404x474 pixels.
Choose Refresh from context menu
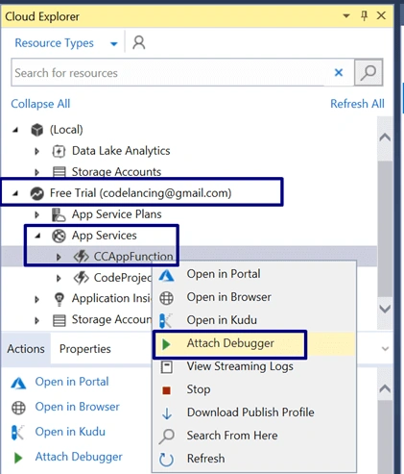click(x=254, y=459)
